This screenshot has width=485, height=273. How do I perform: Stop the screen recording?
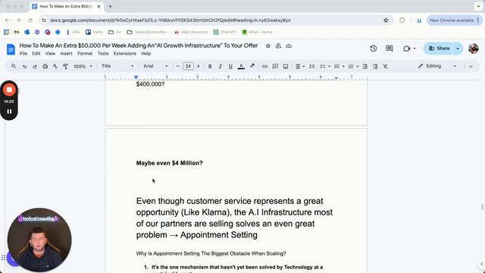pyautogui.click(x=9, y=90)
